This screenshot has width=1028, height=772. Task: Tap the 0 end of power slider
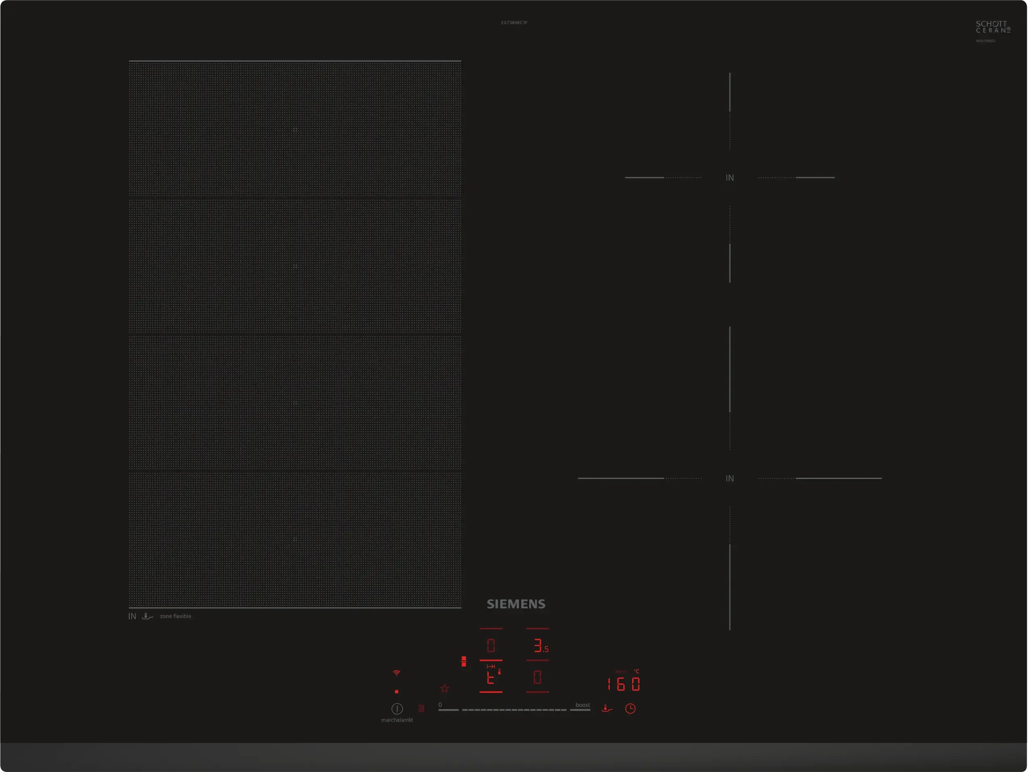coord(448,709)
